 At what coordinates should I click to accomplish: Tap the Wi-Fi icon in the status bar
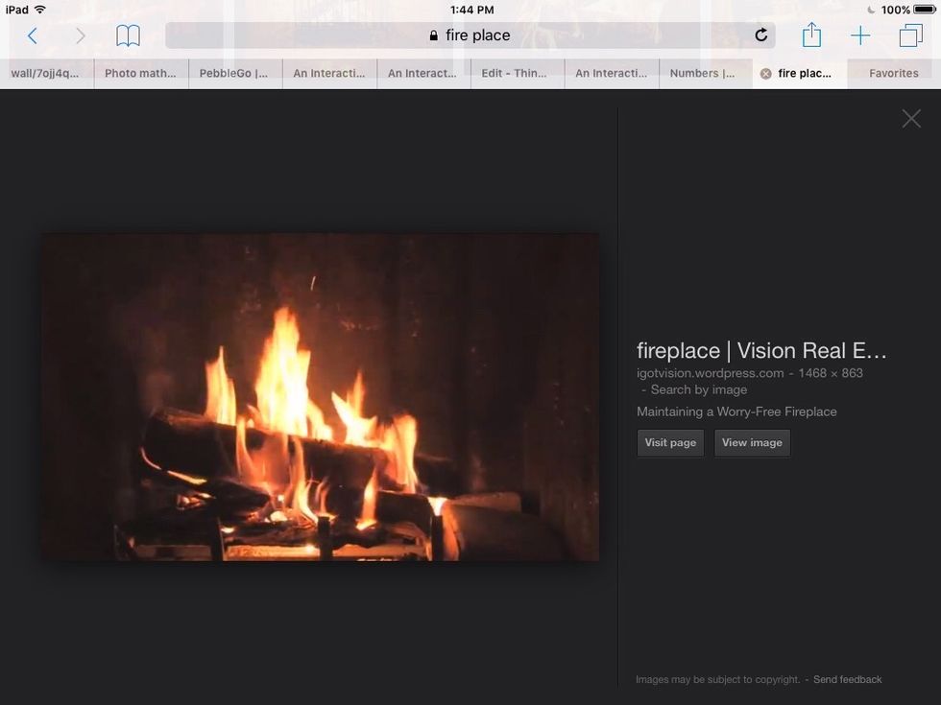(37, 8)
